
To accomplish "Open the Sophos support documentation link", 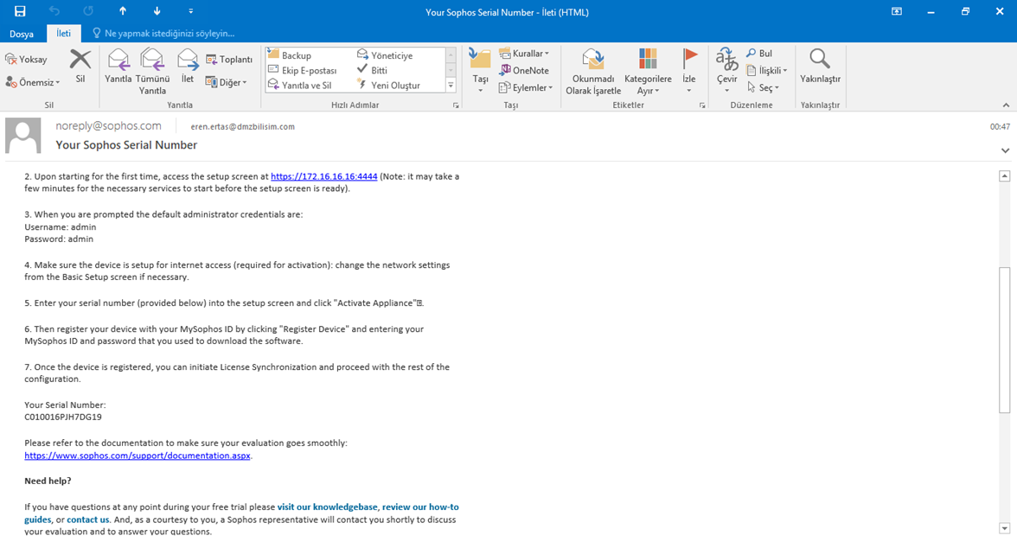I will pos(138,456).
